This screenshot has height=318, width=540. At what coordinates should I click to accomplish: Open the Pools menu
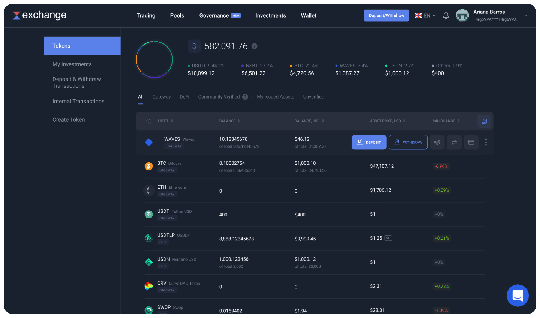(x=177, y=16)
